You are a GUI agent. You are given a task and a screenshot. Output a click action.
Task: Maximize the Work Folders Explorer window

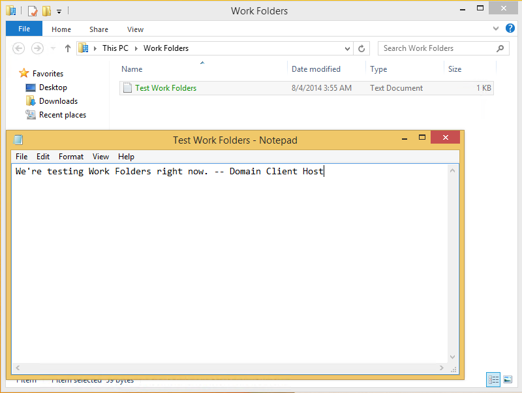pos(480,8)
